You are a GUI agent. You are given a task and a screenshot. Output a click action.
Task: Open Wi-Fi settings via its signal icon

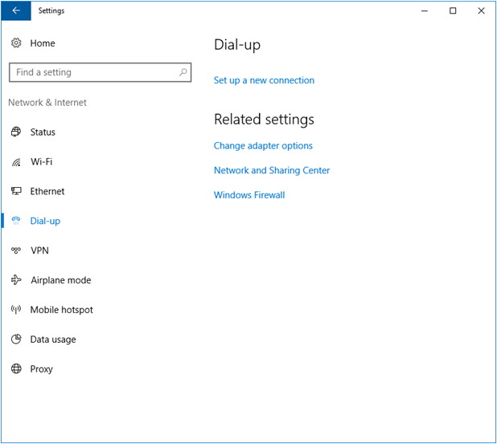tap(16, 162)
